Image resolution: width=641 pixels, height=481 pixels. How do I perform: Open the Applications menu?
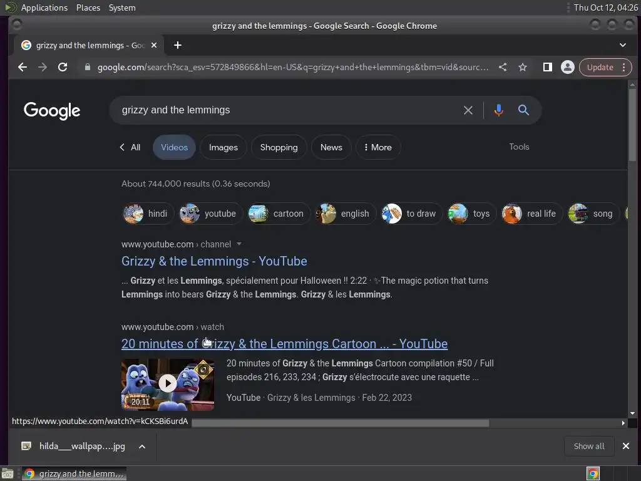44,8
